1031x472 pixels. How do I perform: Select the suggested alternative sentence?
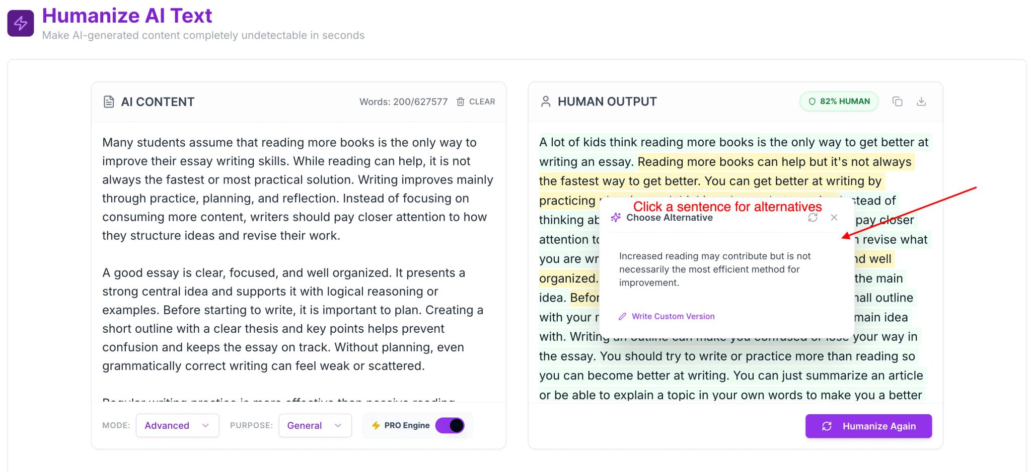(714, 269)
